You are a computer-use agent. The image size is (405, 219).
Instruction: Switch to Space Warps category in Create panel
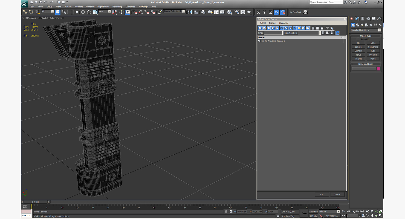375,25
